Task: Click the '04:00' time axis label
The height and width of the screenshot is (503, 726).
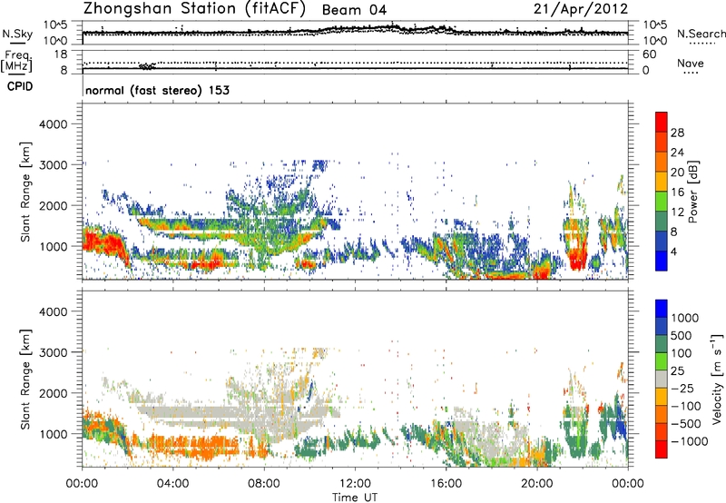Action: tap(172, 484)
